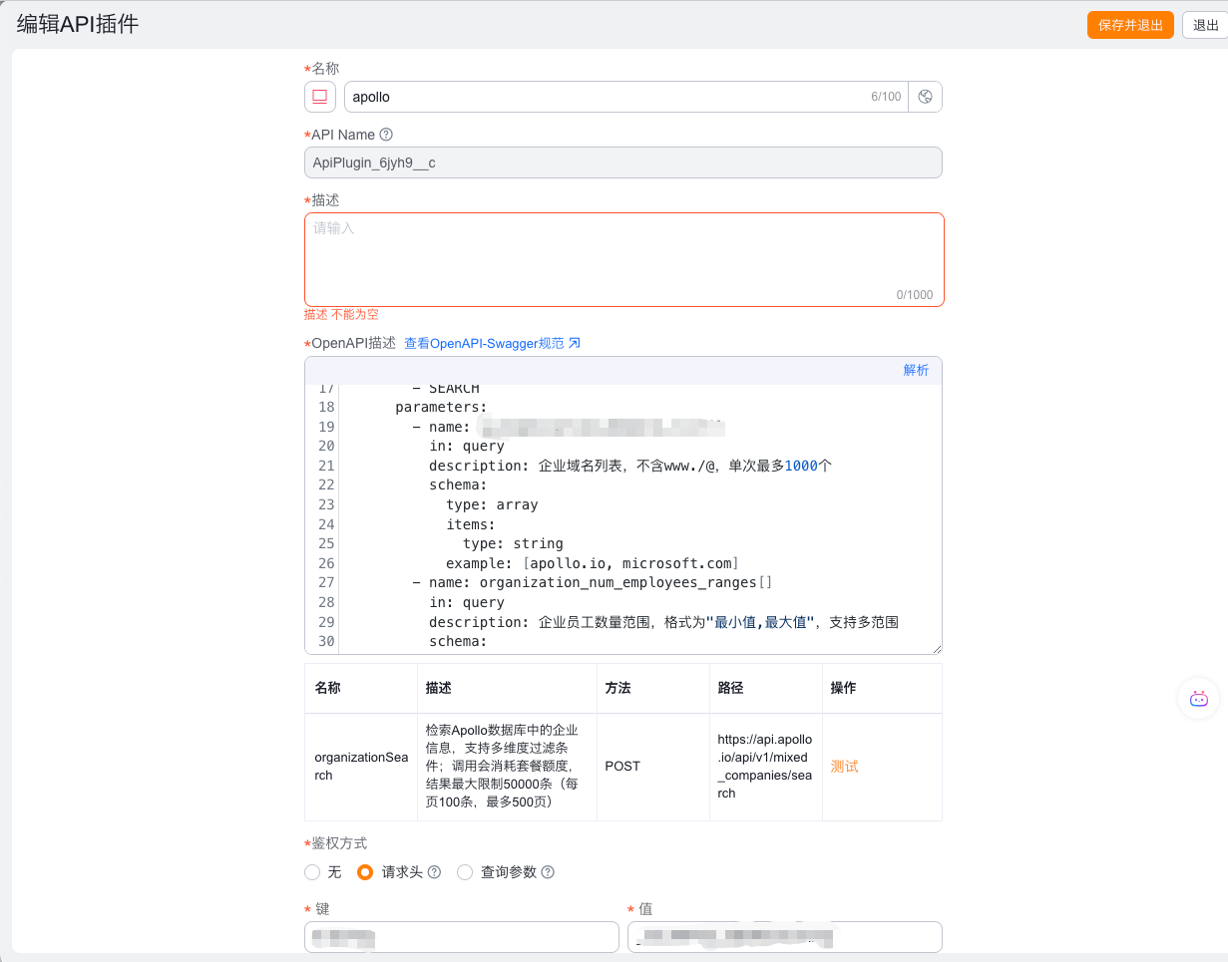Click the 6/100 character counter
The height and width of the screenshot is (962, 1228).
886,97
